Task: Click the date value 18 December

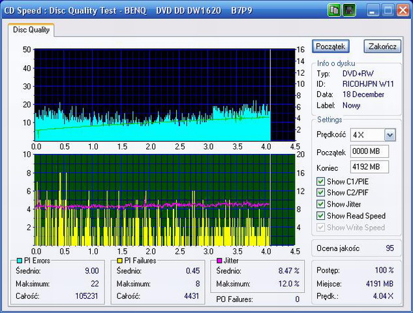Action: pyautogui.click(x=363, y=95)
